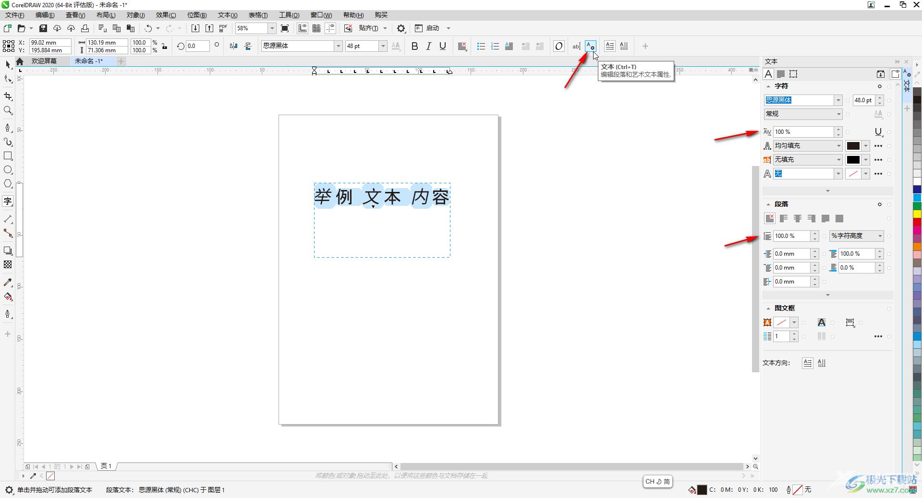Click the rotation angle input field
The image size is (922, 498).
(197, 46)
